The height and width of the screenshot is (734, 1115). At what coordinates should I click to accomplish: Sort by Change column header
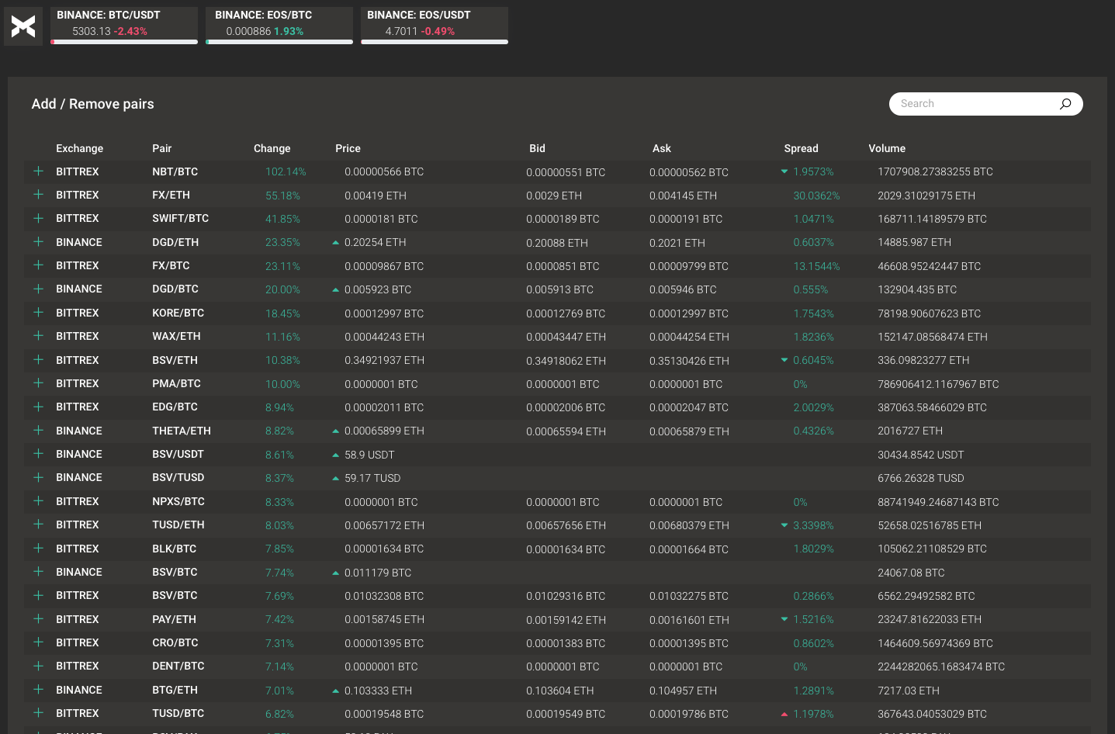coord(272,148)
